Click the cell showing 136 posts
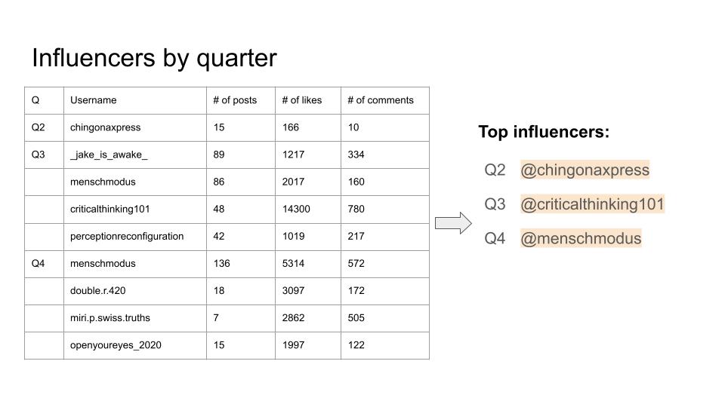Viewport: 725px width, 407px height. coord(240,263)
